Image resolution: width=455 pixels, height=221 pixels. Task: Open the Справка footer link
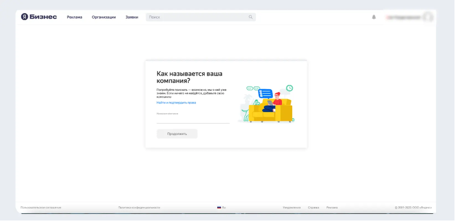[313, 207]
